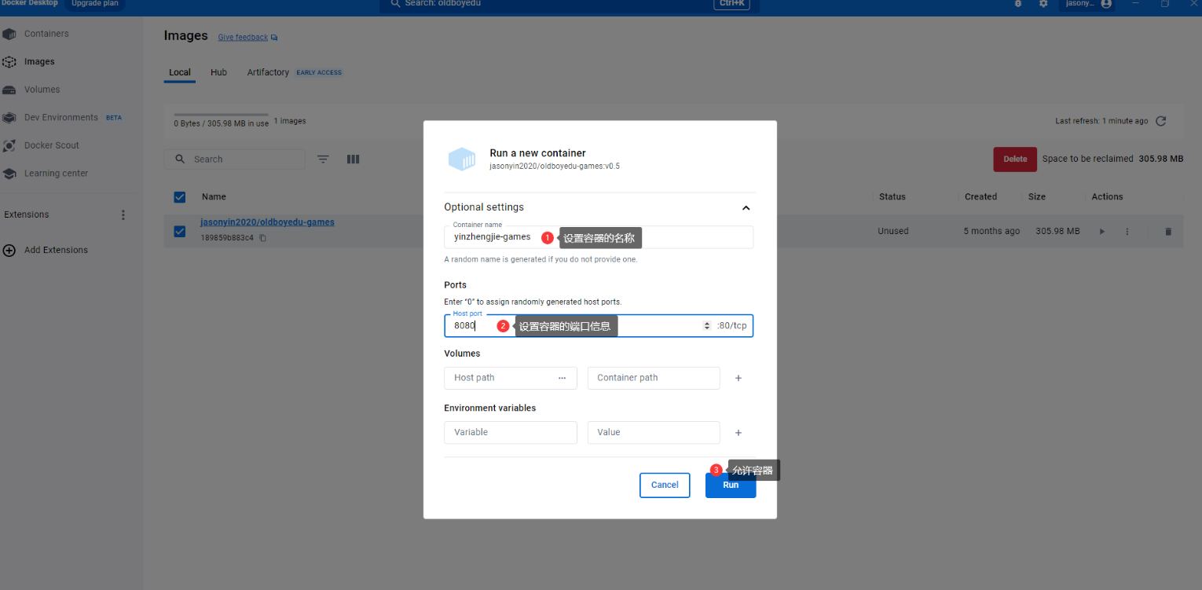Click the red Delete button
This screenshot has height=590, width=1202.
pyautogui.click(x=1015, y=159)
